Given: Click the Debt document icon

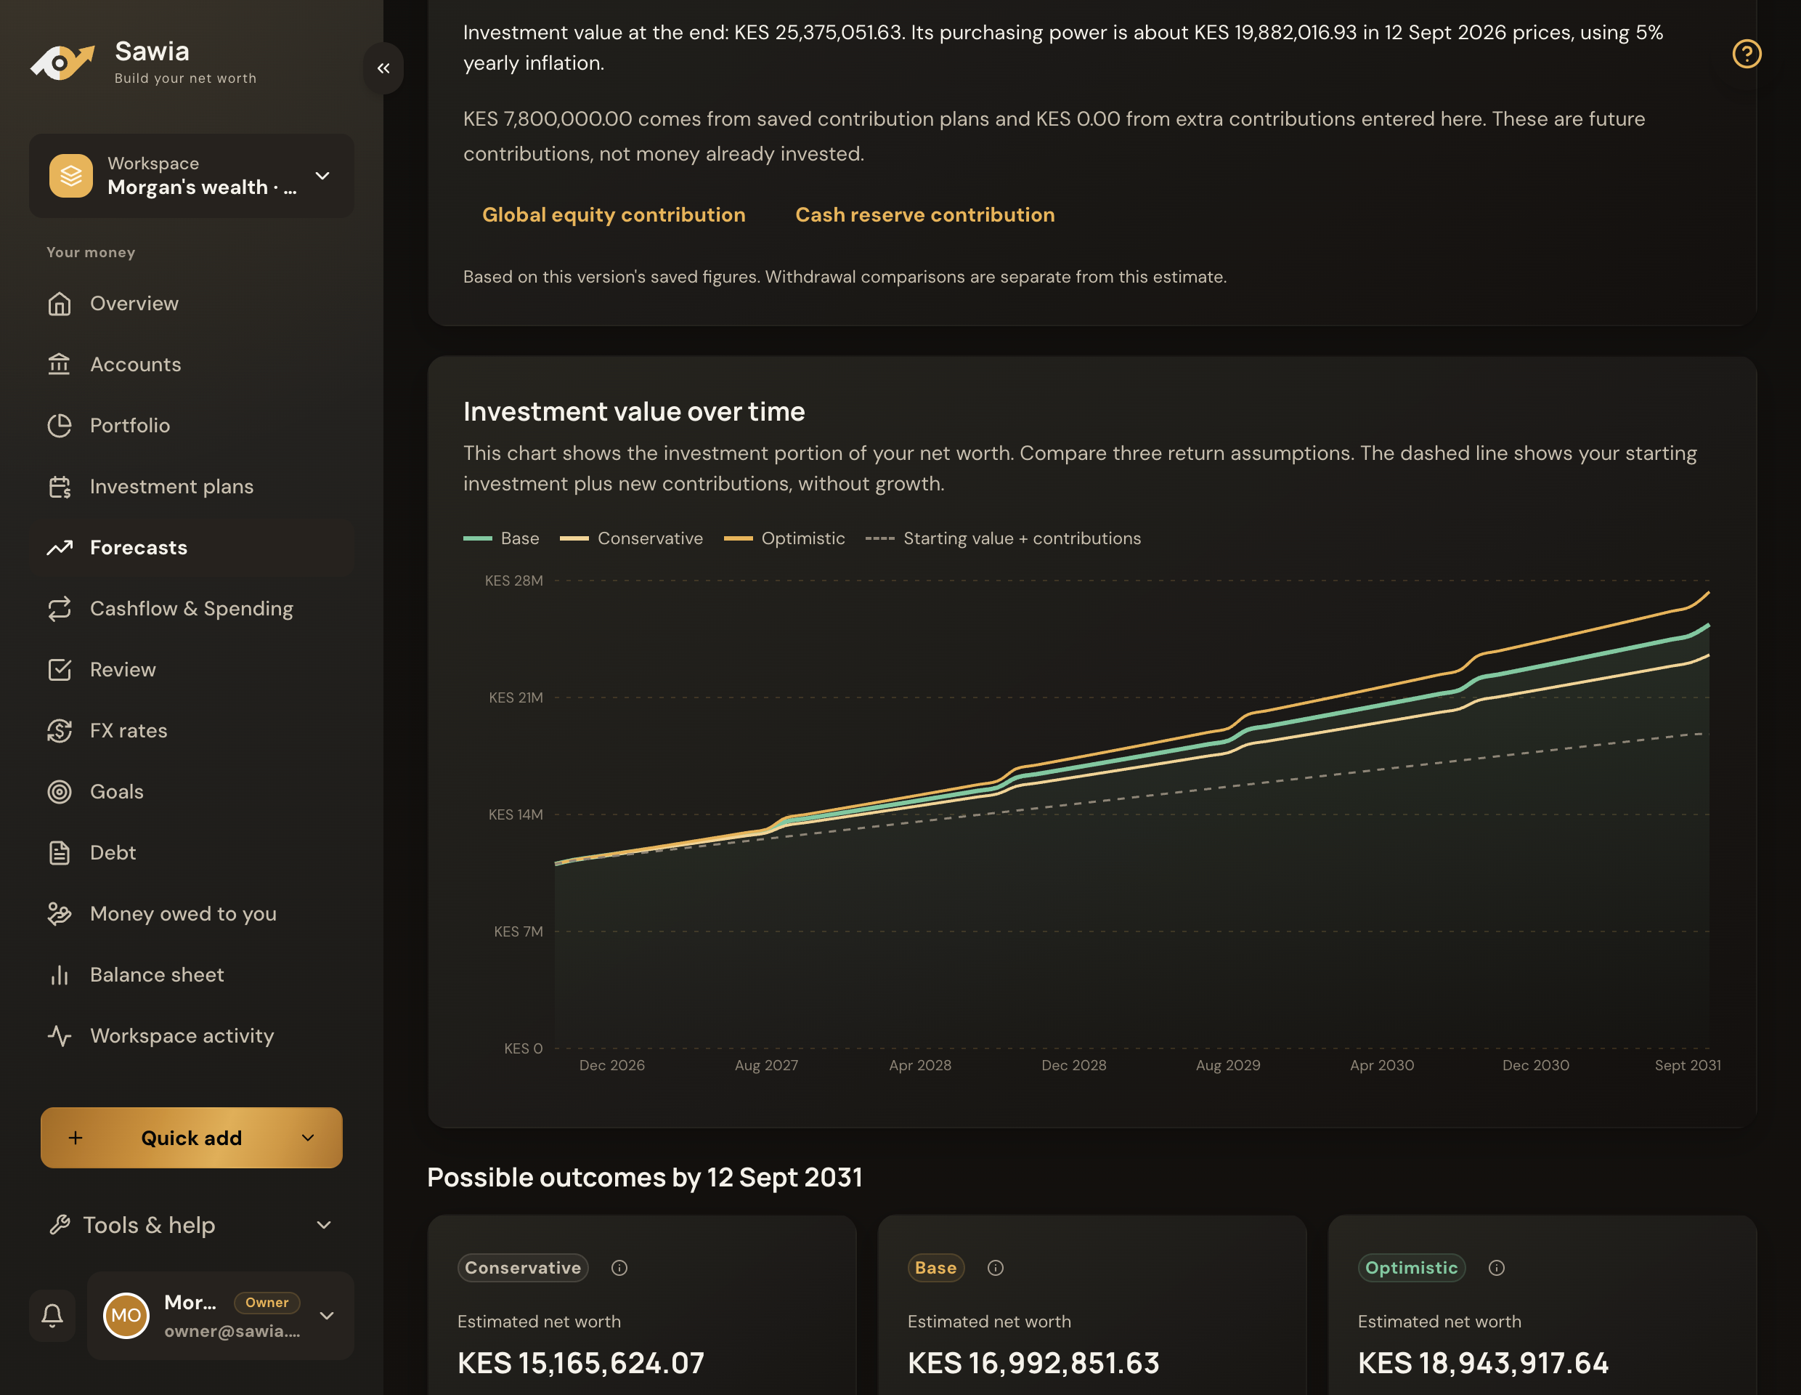Looking at the screenshot, I should coord(60,853).
